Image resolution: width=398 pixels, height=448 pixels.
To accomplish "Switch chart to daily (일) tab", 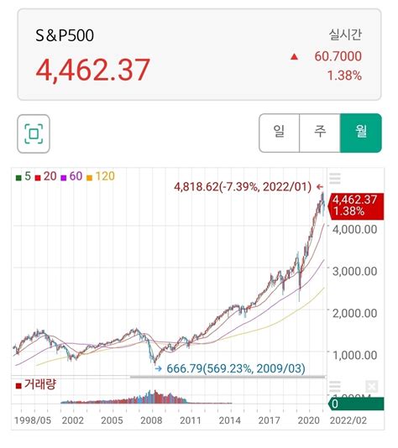I will 279,133.
